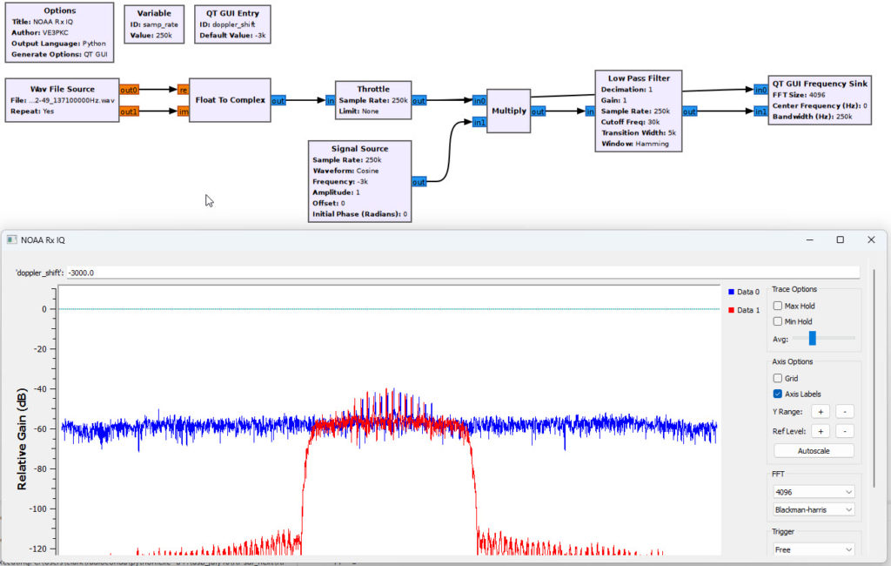The width and height of the screenshot is (891, 566).
Task: Enable the Max Hold checkbox
Action: 778,306
